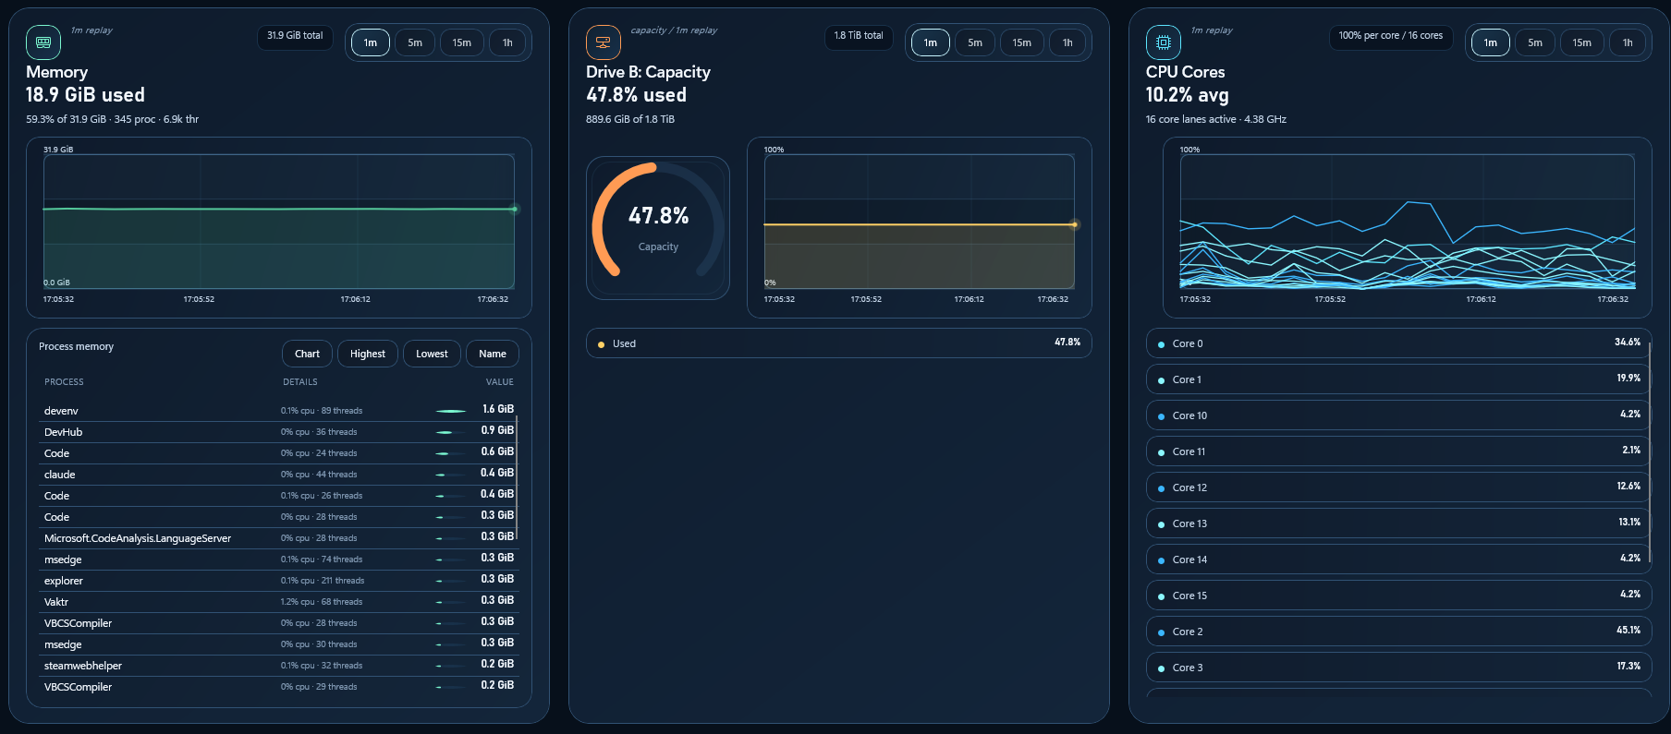Select 1h range in Memory panel
The height and width of the screenshot is (734, 1671).
pos(507,42)
